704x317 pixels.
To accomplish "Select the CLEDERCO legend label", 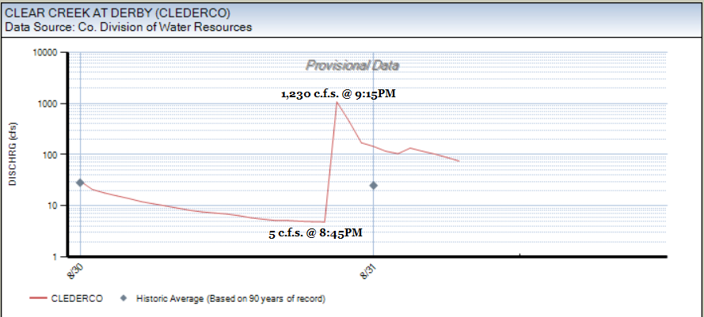I will pos(77,299).
